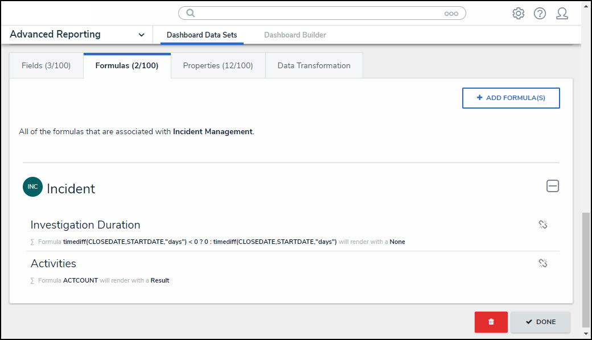Click inside the top search field

point(319,14)
